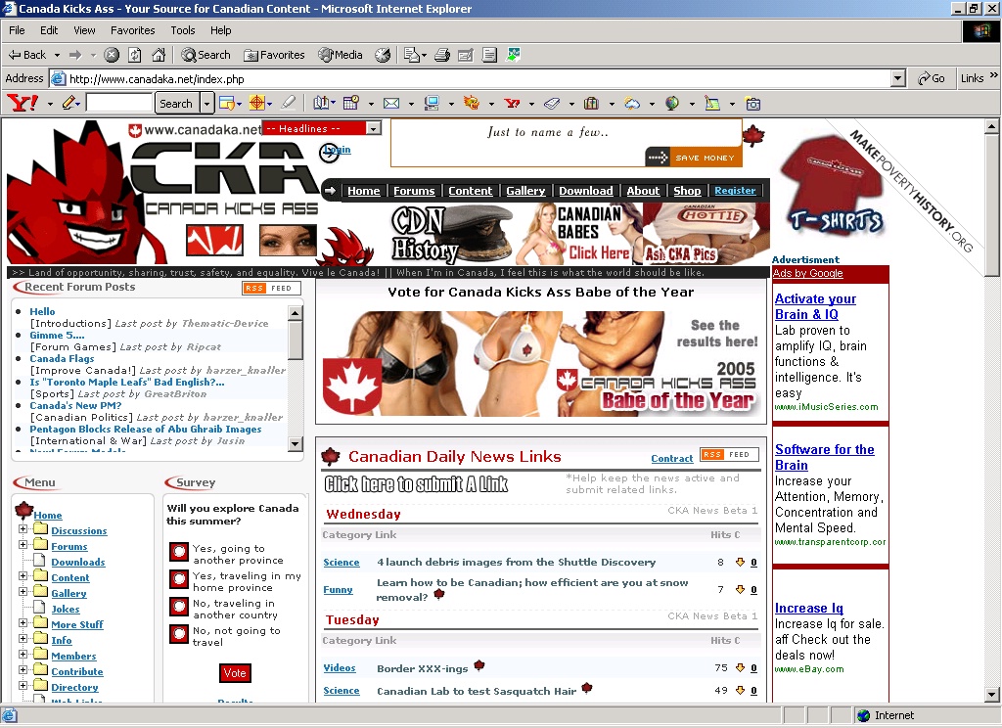Click the Yahoo toolbar mail envelope icon
This screenshot has width=1002, height=728.
coord(391,103)
